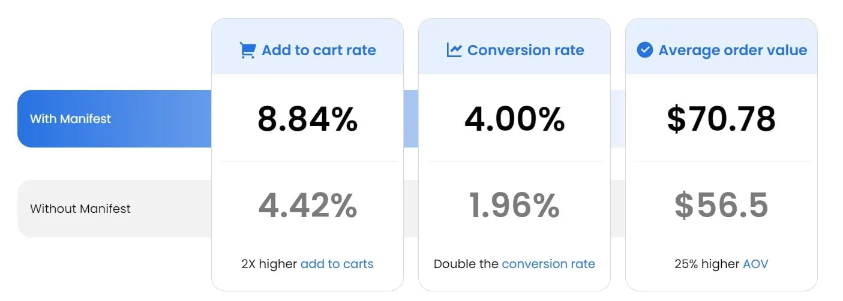This screenshot has width=843, height=301.
Task: Click the shopping cart icon
Action: pos(247,50)
